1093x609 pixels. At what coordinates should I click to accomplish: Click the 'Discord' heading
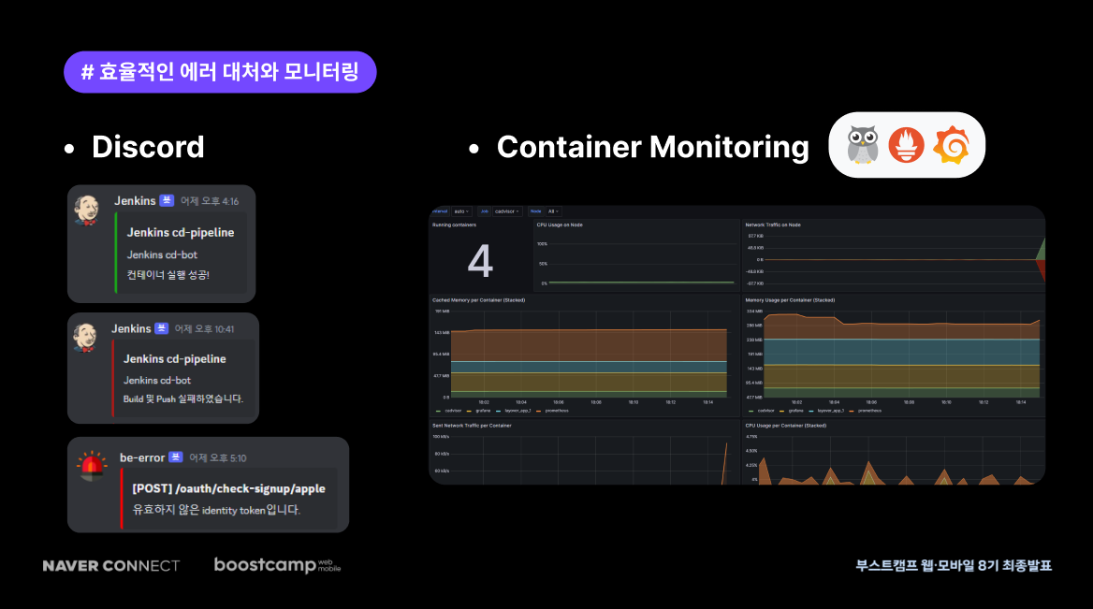[x=148, y=147]
